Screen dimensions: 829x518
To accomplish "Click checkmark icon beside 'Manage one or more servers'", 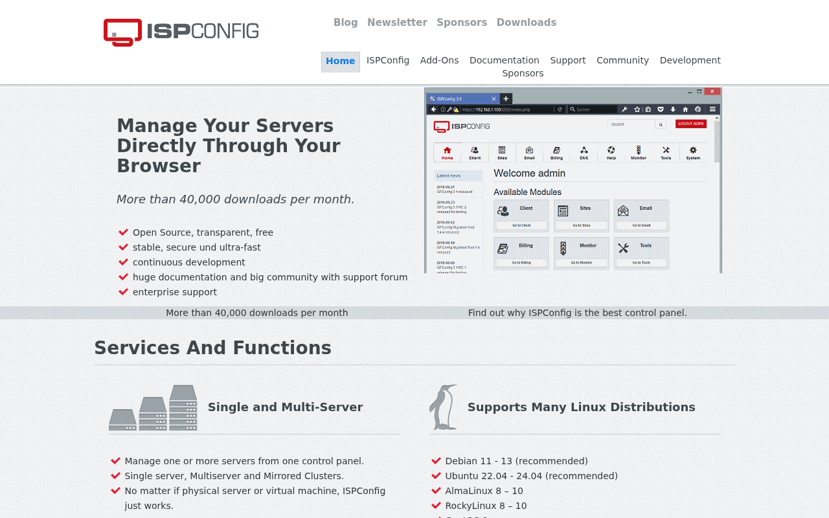I will (x=116, y=461).
